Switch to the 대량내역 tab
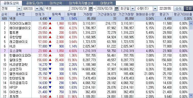This screenshot has height=98, width=193. pyautogui.click(x=107, y=3)
